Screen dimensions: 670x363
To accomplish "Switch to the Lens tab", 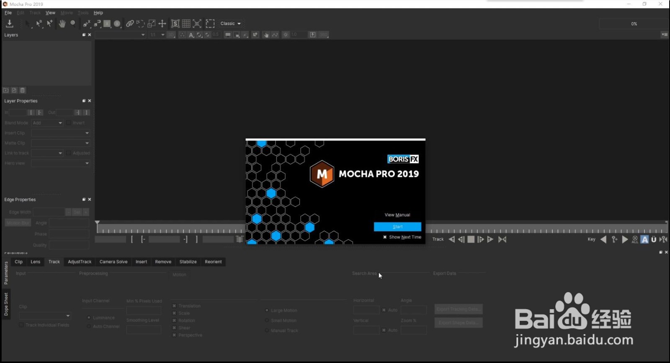I will [36, 262].
